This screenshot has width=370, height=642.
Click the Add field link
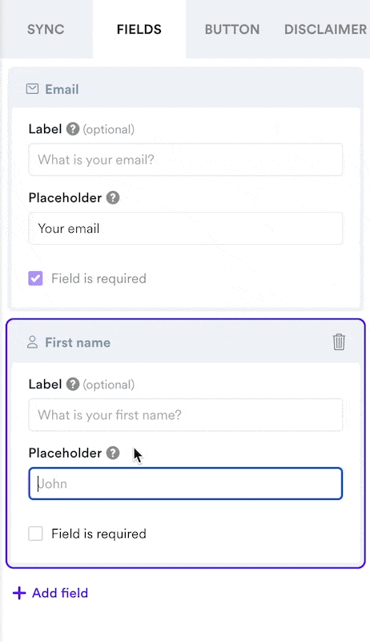(50, 593)
